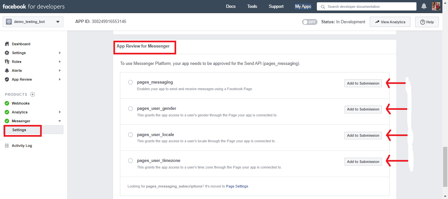The image size is (448, 199).
Task: Click Add to Submission for pages_user_gender
Action: (x=363, y=109)
